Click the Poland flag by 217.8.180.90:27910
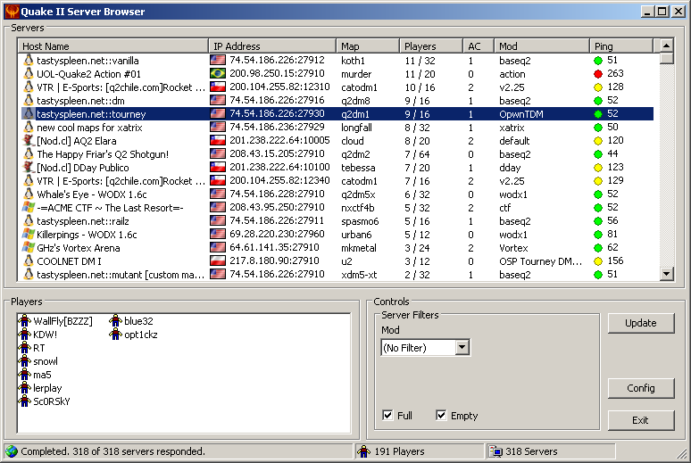 [x=218, y=260]
